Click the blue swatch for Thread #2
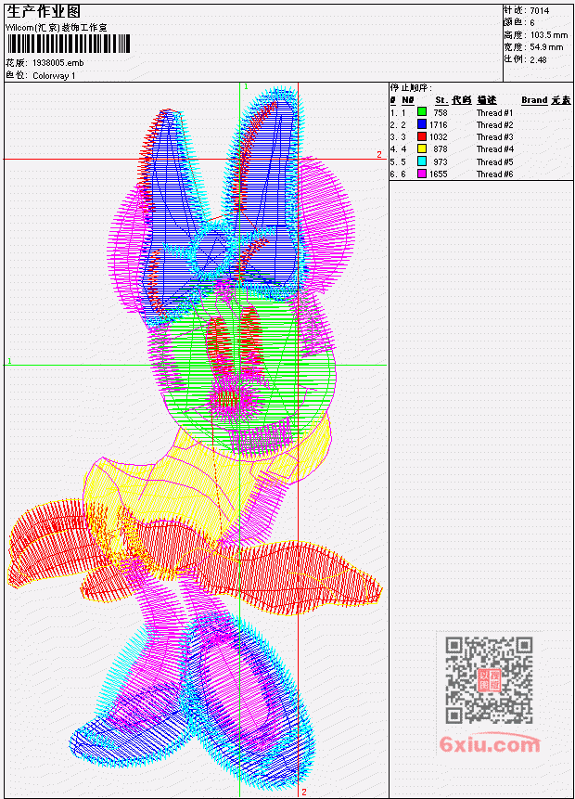This screenshot has width=575, height=799. pos(422,123)
